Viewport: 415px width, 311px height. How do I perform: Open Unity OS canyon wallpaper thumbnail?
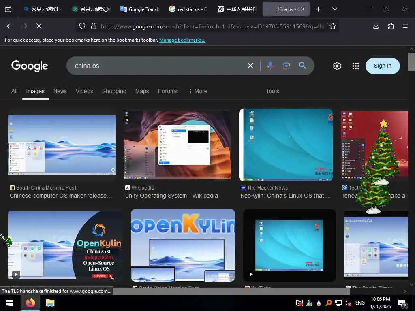[178, 145]
